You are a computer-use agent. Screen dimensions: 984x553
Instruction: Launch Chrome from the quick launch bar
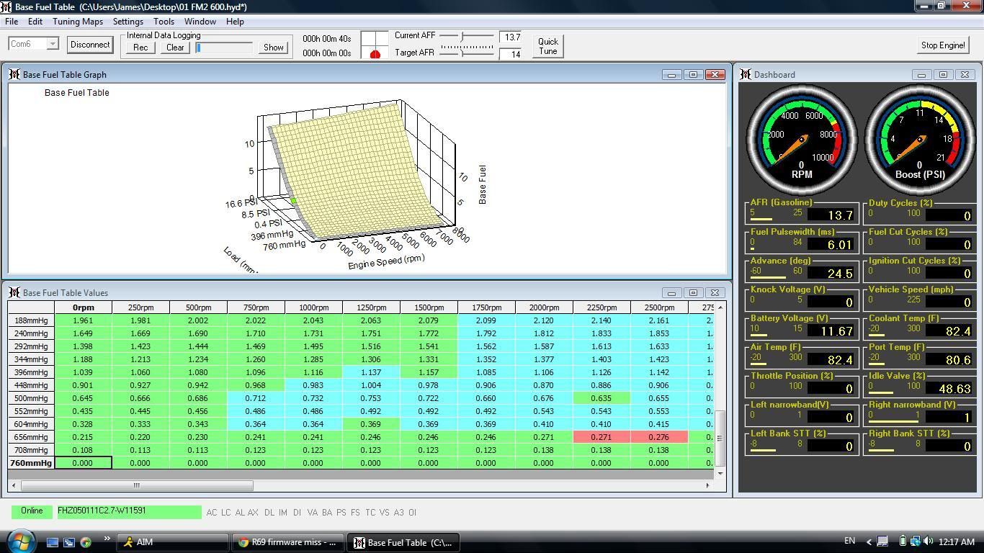(x=86, y=542)
